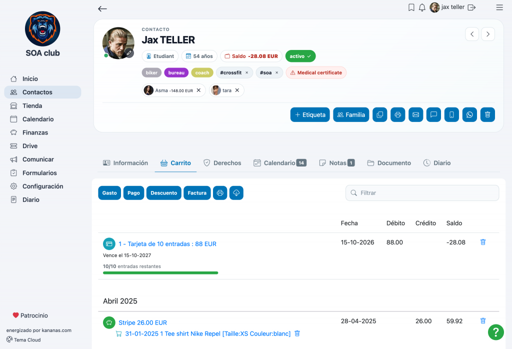Viewport: 512px width, 349px height.
Task: Remove the #soa tag
Action: coord(277,73)
